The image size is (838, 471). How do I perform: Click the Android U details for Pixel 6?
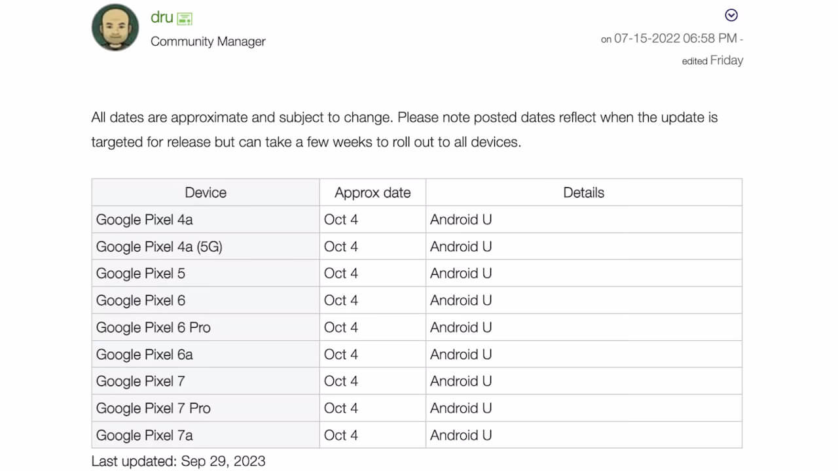coord(461,301)
